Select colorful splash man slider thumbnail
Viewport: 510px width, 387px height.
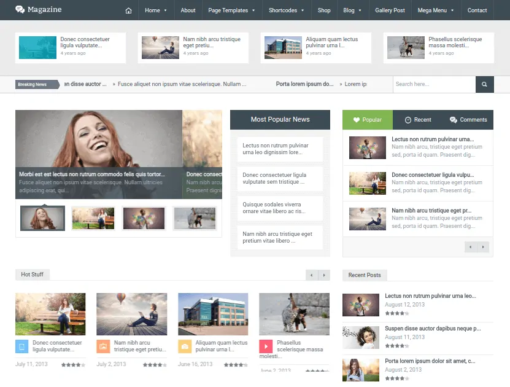[x=144, y=218]
